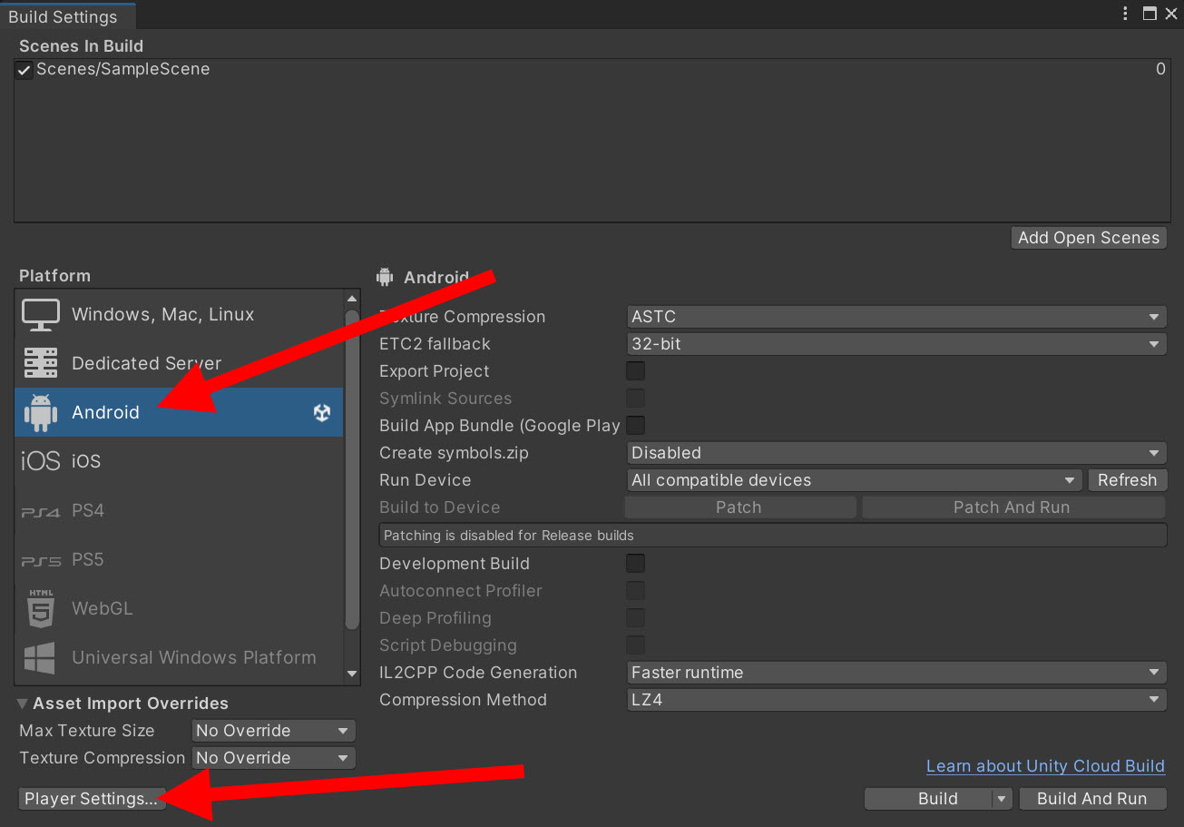
Task: Click the Add Open Scenes button
Action: 1089,238
